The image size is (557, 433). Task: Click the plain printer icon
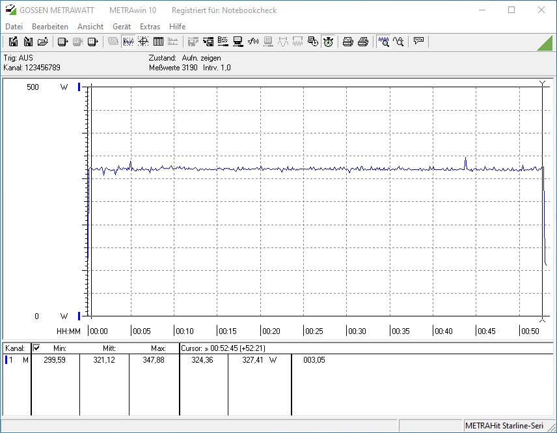click(363, 42)
